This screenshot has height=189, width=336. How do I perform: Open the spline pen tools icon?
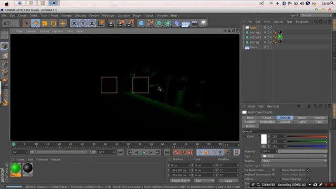tap(150, 23)
